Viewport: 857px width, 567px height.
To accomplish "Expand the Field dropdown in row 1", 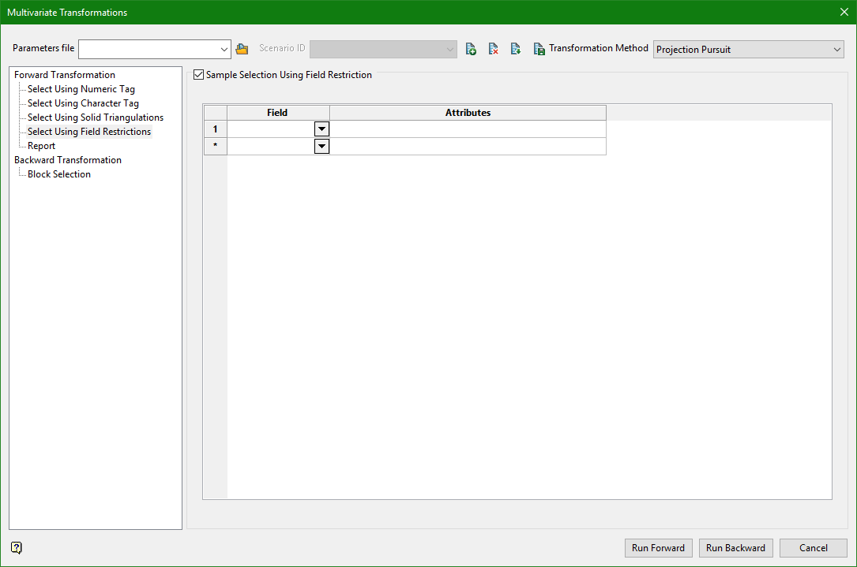I will coord(321,129).
